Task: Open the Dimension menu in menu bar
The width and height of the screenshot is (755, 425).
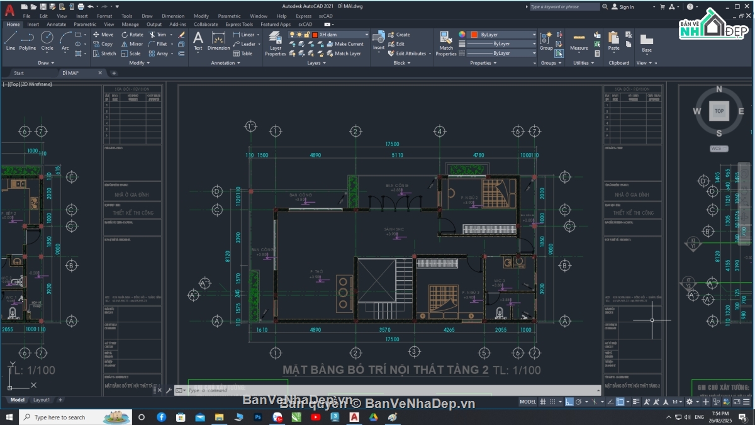Action: (173, 16)
